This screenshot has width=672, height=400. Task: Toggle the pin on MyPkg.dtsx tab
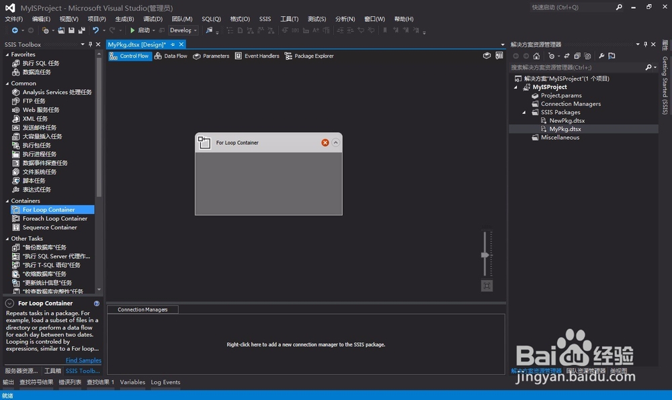[173, 44]
